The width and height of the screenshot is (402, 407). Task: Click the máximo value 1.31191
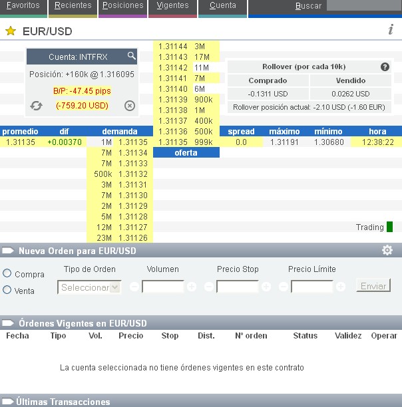point(284,142)
